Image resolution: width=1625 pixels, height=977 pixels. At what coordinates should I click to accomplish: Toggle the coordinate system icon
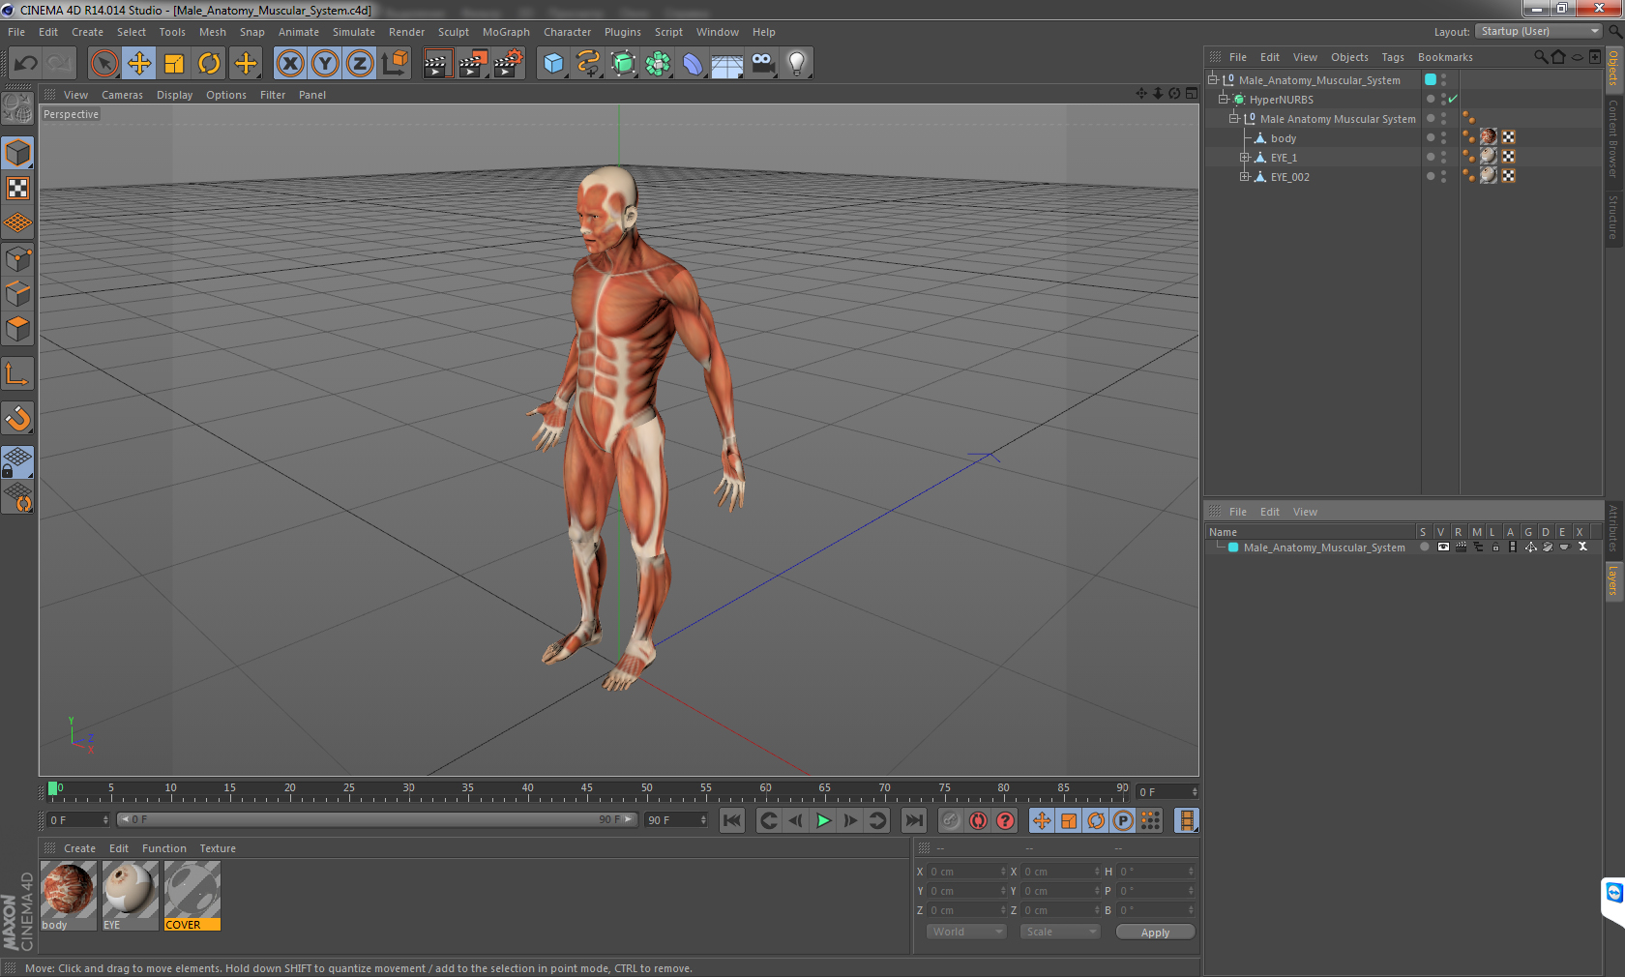click(x=395, y=64)
